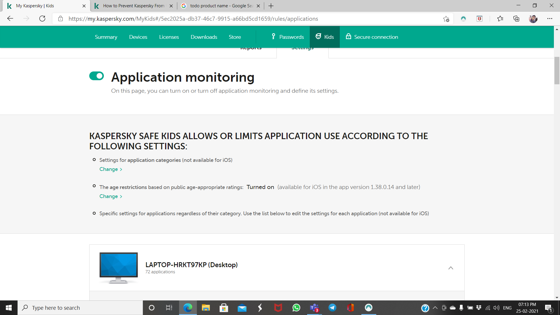Click the page vertical scrollbar thumb

(x=557, y=70)
